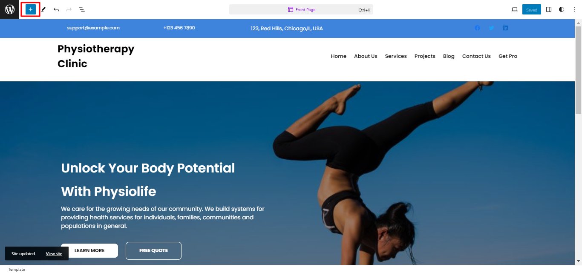Screen dimensions: 582x273
Task: Toggle the Settings sidebar panel icon
Action: (549, 9)
